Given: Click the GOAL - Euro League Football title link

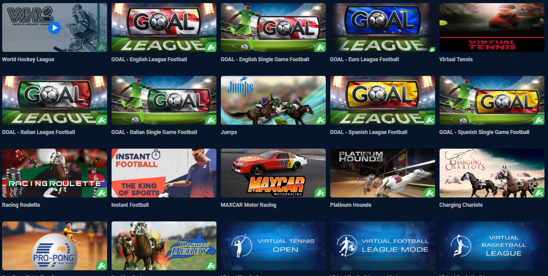Looking at the screenshot, I should (364, 59).
